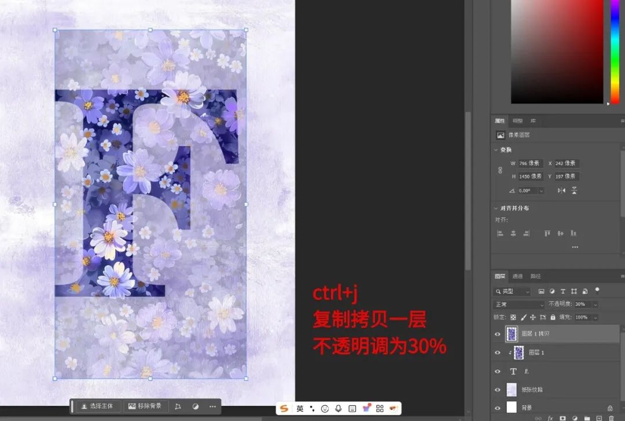625x421 pixels.
Task: Click the flip vertical icon in Properties
Action: click(x=574, y=191)
